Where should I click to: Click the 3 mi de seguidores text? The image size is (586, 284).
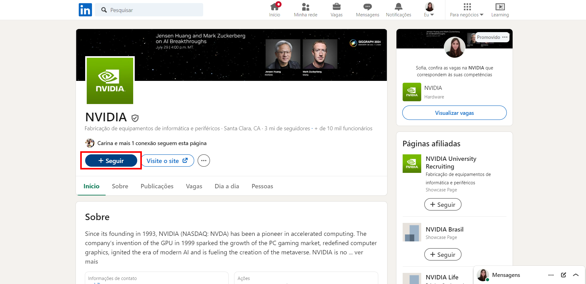click(287, 128)
